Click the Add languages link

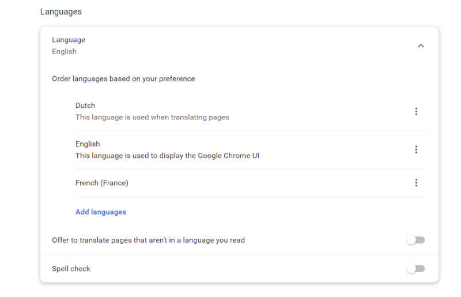[x=101, y=212]
